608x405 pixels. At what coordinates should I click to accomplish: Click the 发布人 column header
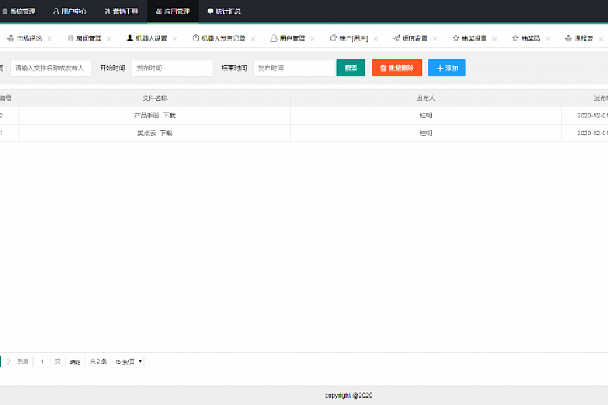[426, 98]
